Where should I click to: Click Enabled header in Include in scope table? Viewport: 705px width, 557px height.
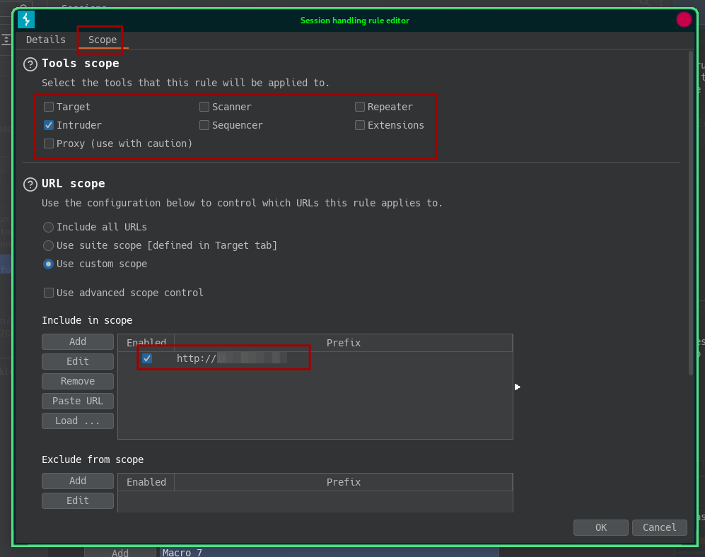click(146, 343)
